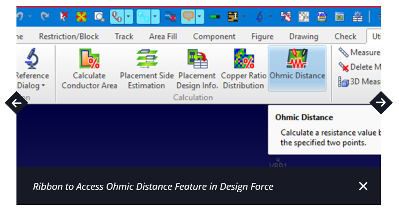The height and width of the screenshot is (211, 399).
Task: Click the four-arrow fit view icon
Action: point(82,17)
